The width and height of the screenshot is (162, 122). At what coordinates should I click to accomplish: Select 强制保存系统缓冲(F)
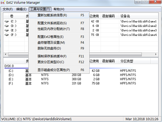pyautogui.click(x=59, y=56)
